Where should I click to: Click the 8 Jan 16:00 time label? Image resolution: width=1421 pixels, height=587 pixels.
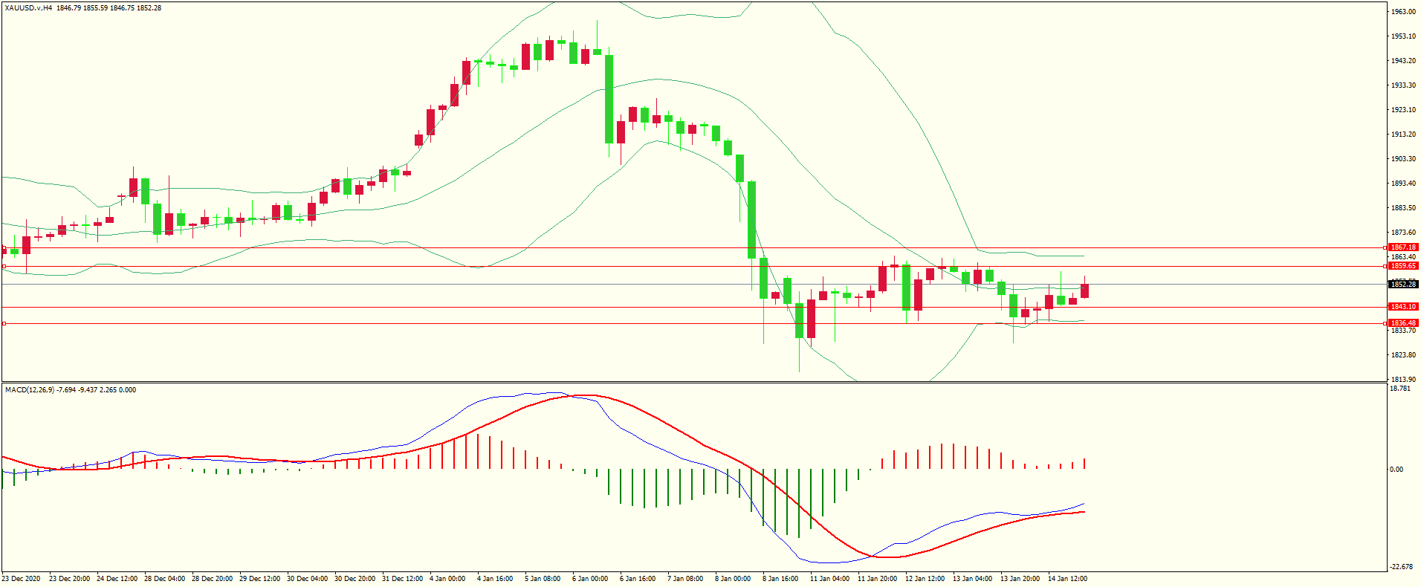(781, 579)
